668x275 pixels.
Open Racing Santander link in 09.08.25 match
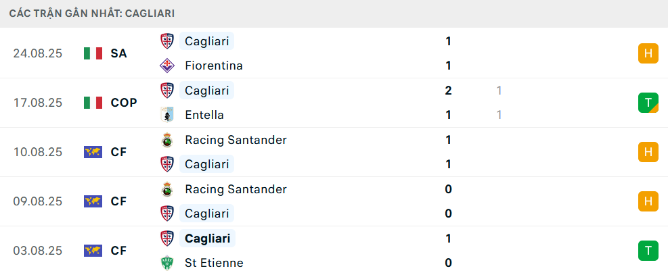pyautogui.click(x=236, y=189)
